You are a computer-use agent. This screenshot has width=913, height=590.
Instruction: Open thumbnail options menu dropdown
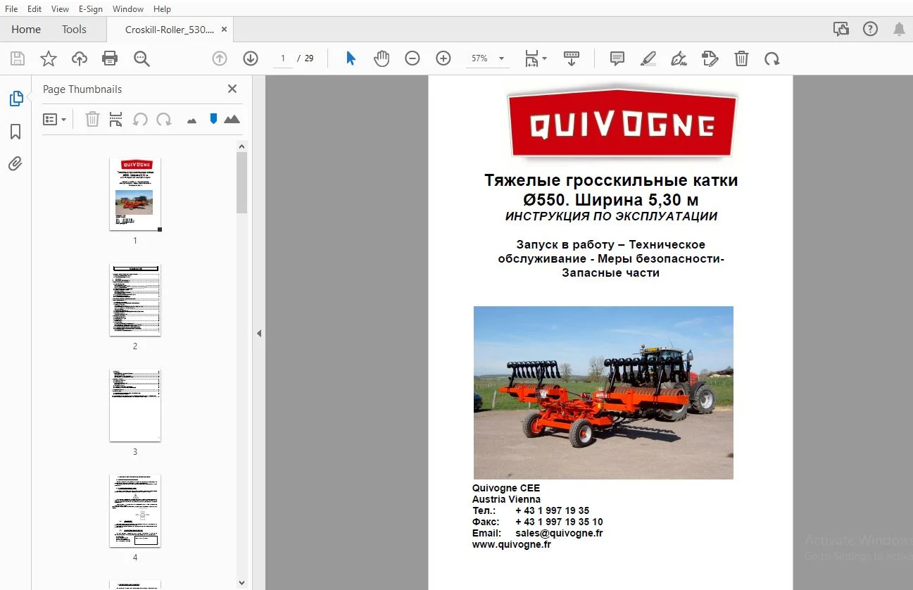54,120
